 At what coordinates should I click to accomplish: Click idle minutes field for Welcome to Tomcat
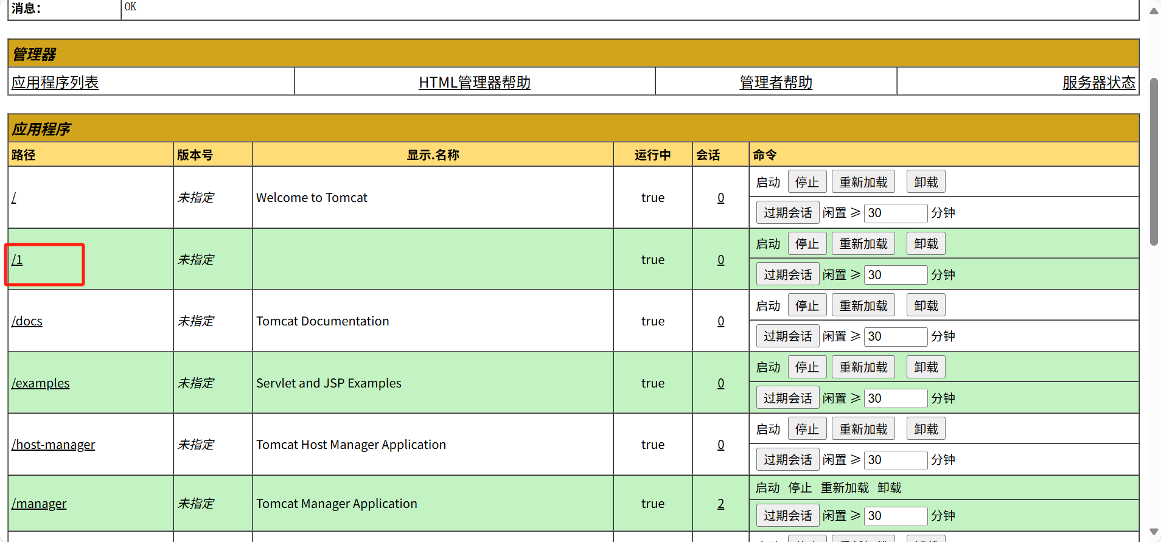pos(896,213)
